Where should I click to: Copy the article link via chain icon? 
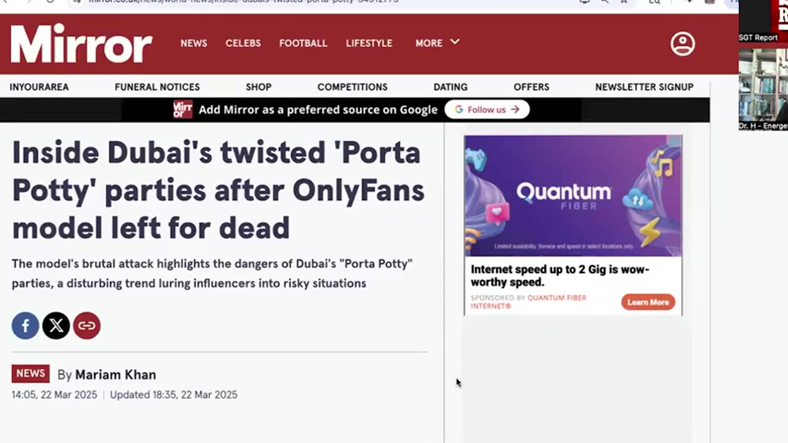(x=87, y=325)
